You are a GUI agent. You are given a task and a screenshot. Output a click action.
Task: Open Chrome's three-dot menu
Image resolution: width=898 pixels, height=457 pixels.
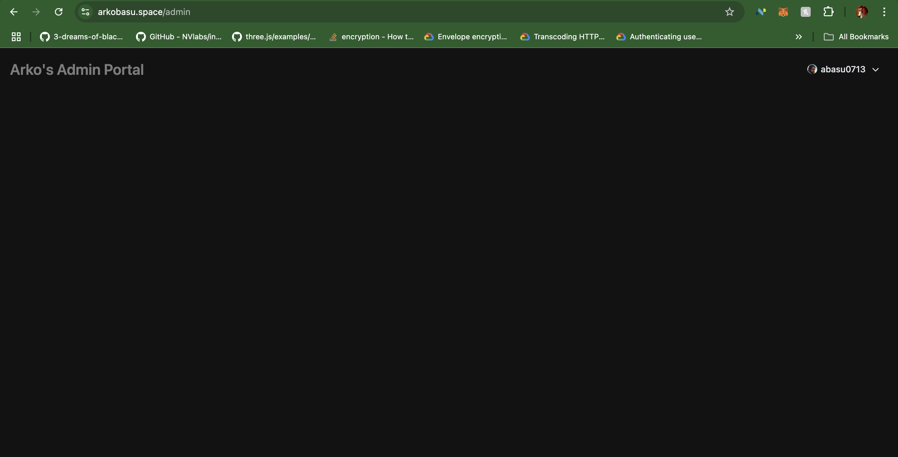coord(884,12)
